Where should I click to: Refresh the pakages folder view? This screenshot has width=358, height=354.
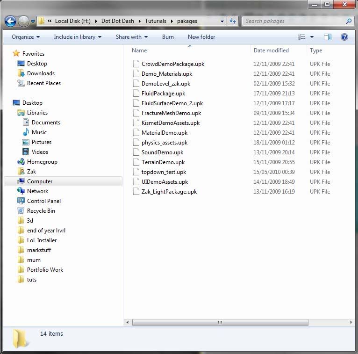pyautogui.click(x=233, y=21)
